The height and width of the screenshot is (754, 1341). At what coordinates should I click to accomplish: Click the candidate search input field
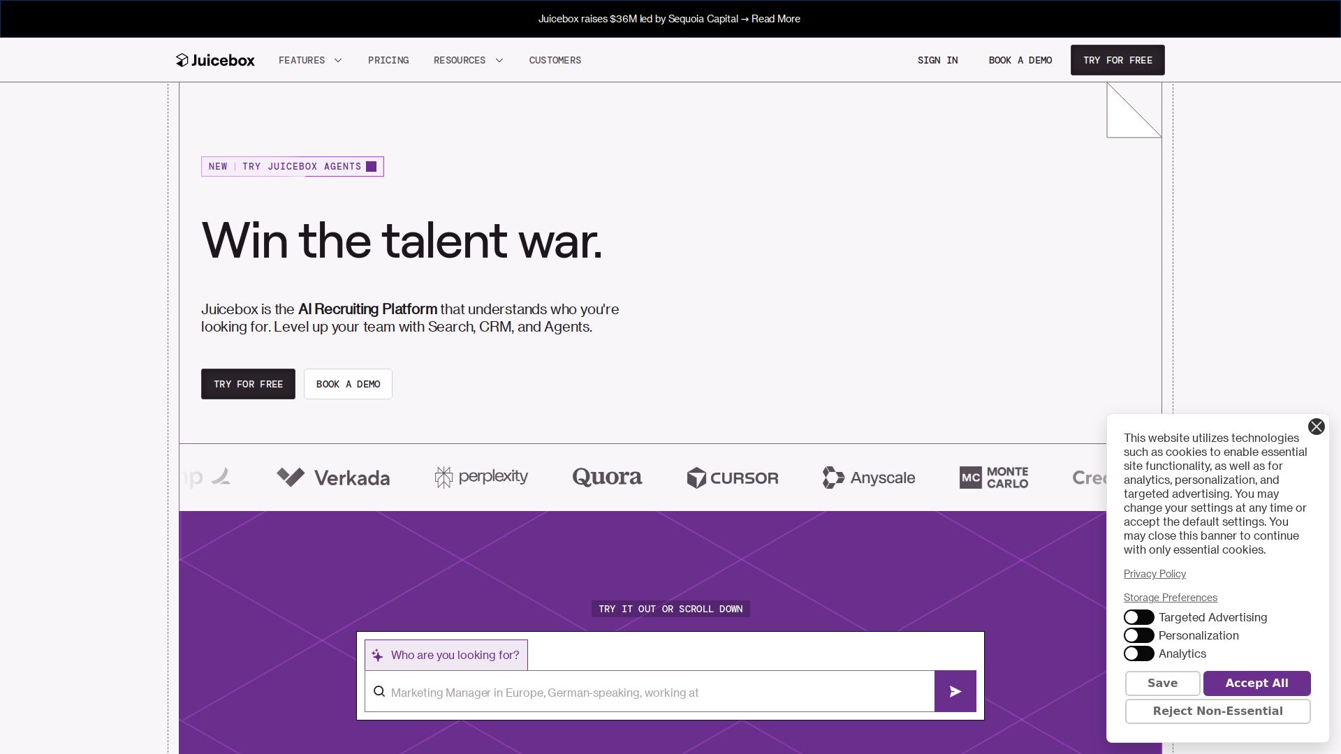point(657,693)
